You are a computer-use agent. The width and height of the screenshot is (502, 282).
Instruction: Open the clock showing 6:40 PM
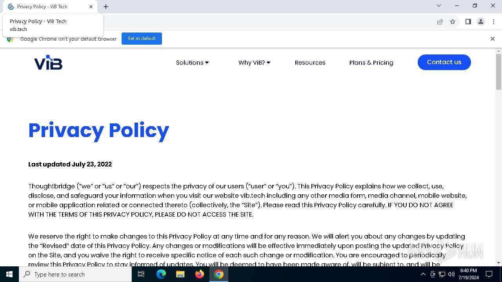[x=468, y=274]
